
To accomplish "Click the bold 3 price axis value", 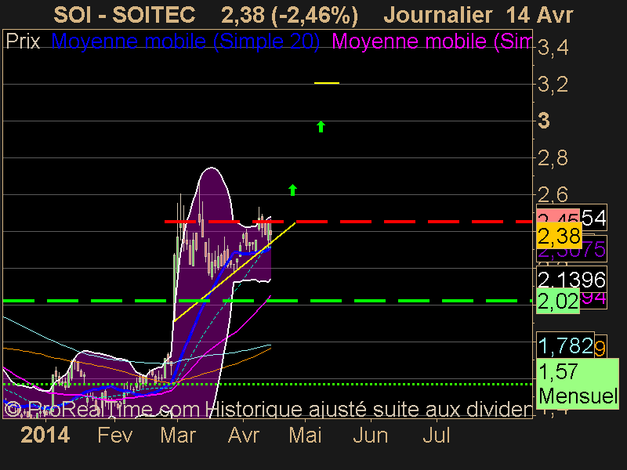I will click(x=544, y=121).
